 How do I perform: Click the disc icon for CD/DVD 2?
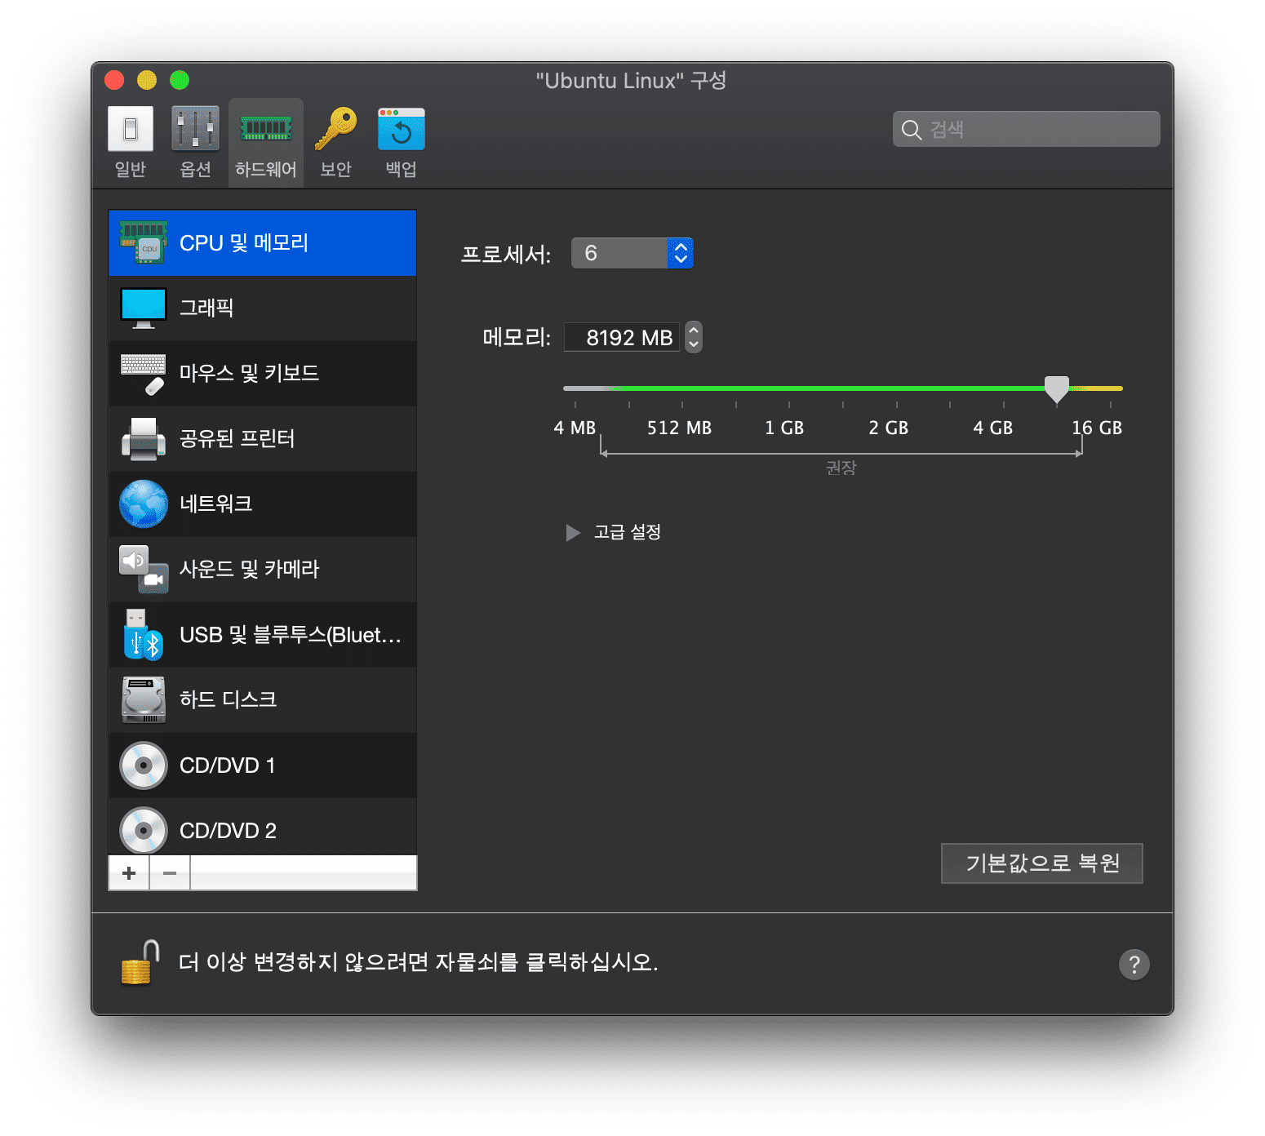(x=144, y=831)
